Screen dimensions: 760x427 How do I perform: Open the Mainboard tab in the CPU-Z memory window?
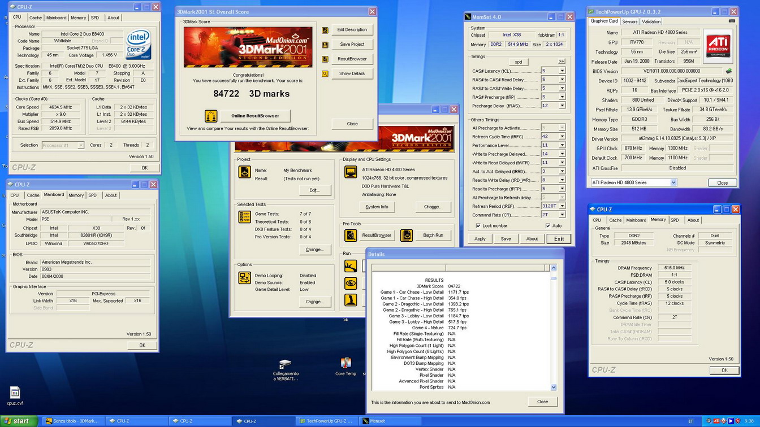[x=636, y=220]
